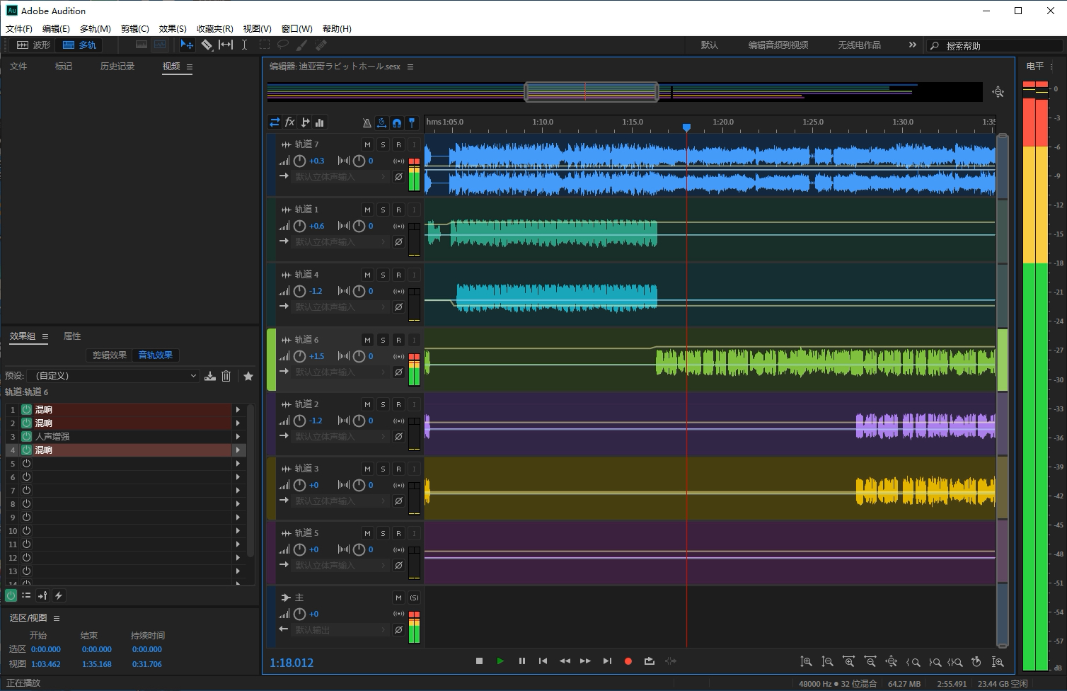The height and width of the screenshot is (691, 1067).
Task: Switch to the 多轨 view
Action: [79, 45]
